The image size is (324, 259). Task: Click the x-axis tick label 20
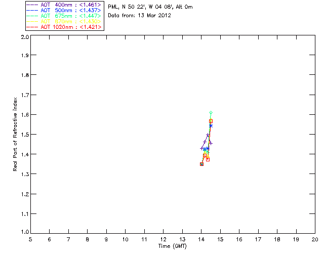[315, 239]
